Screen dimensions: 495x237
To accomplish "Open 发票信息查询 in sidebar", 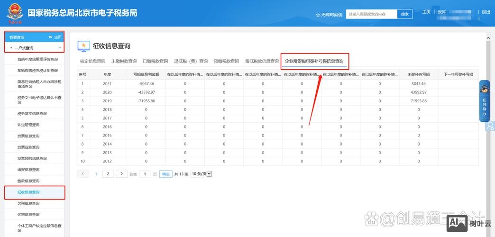I will [x=28, y=136].
